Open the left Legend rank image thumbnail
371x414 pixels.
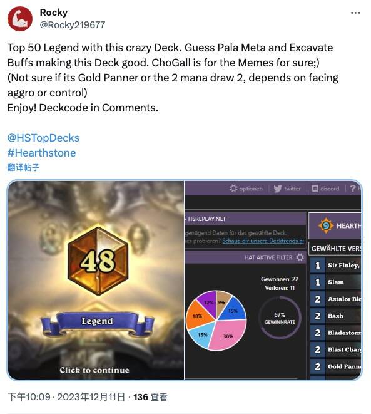point(96,280)
